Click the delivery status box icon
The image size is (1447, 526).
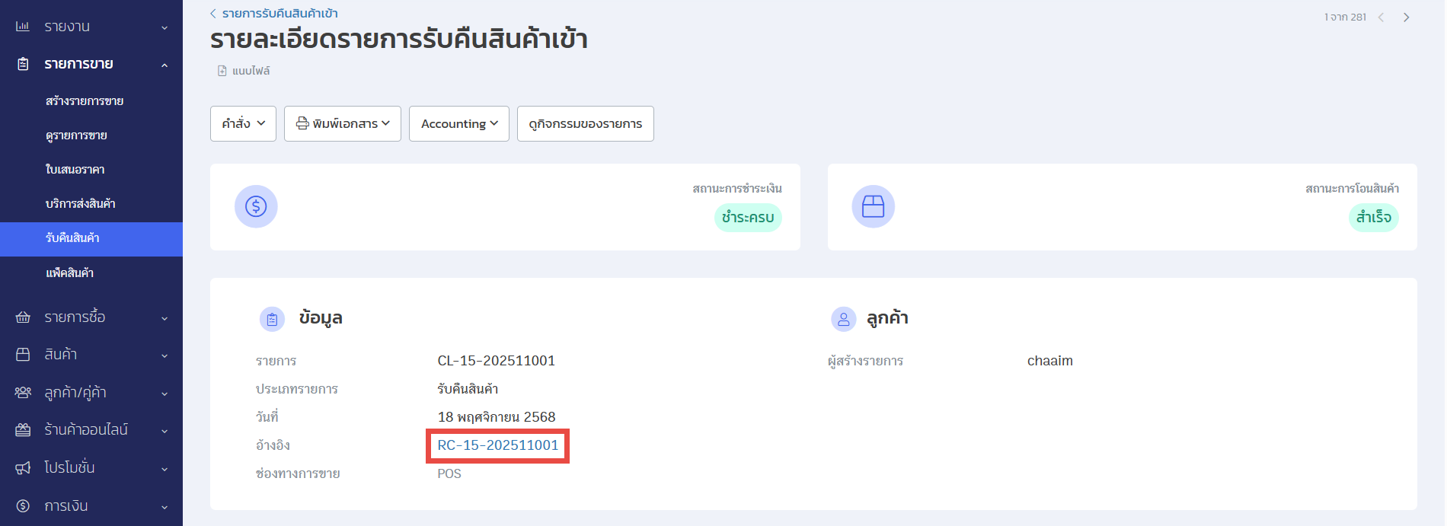[873, 206]
